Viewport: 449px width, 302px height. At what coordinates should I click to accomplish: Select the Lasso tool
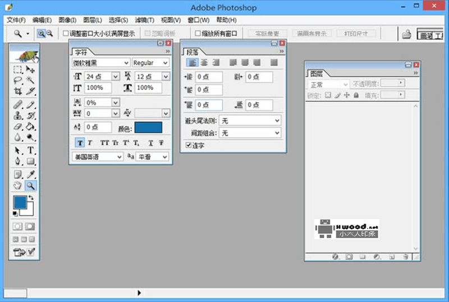pyautogui.click(x=18, y=80)
